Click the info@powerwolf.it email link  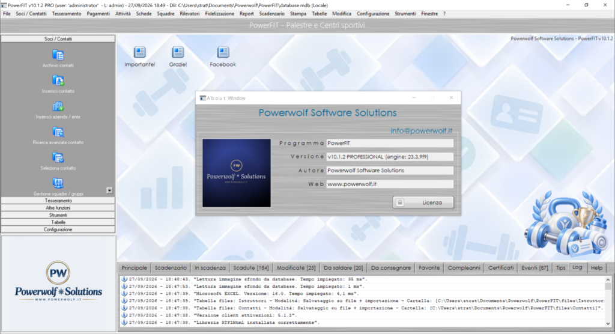[x=421, y=131]
